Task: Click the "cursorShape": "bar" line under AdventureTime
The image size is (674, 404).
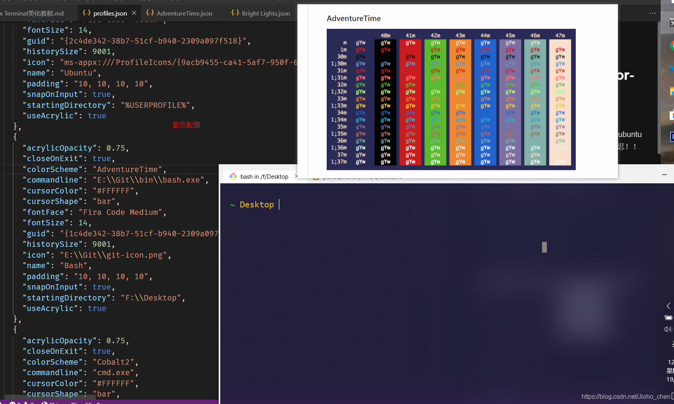Action: pyautogui.click(x=71, y=202)
